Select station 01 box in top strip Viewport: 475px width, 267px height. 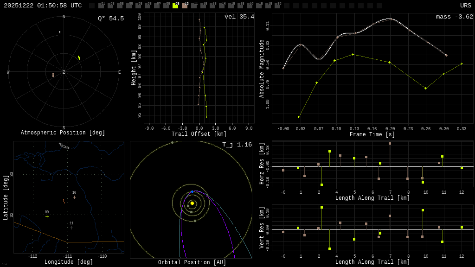101,6
